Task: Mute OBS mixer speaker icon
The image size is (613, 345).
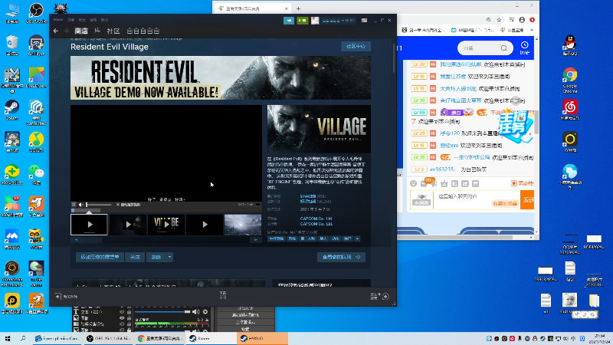Action: point(196,312)
